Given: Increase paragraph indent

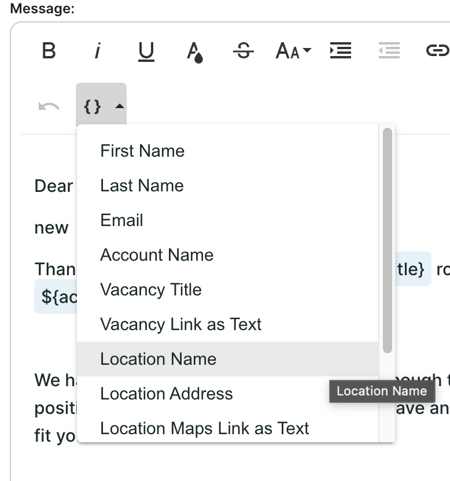Looking at the screenshot, I should pos(341,51).
